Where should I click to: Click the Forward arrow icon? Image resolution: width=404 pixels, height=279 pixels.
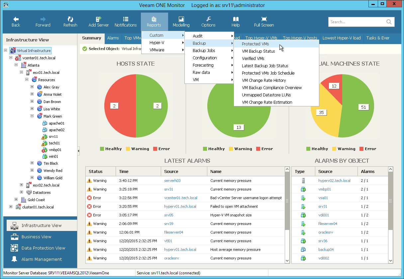coord(43,19)
